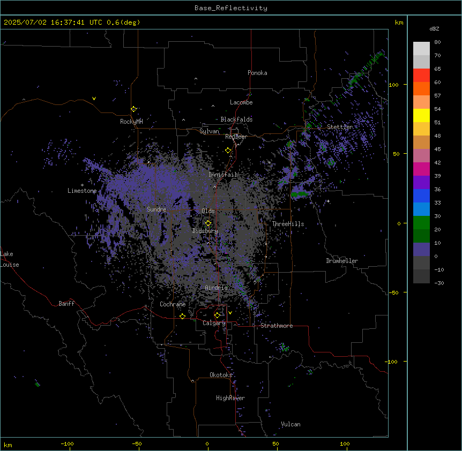Select the Blackfalds label on the map
This screenshot has height=451, width=462.
(x=236, y=119)
